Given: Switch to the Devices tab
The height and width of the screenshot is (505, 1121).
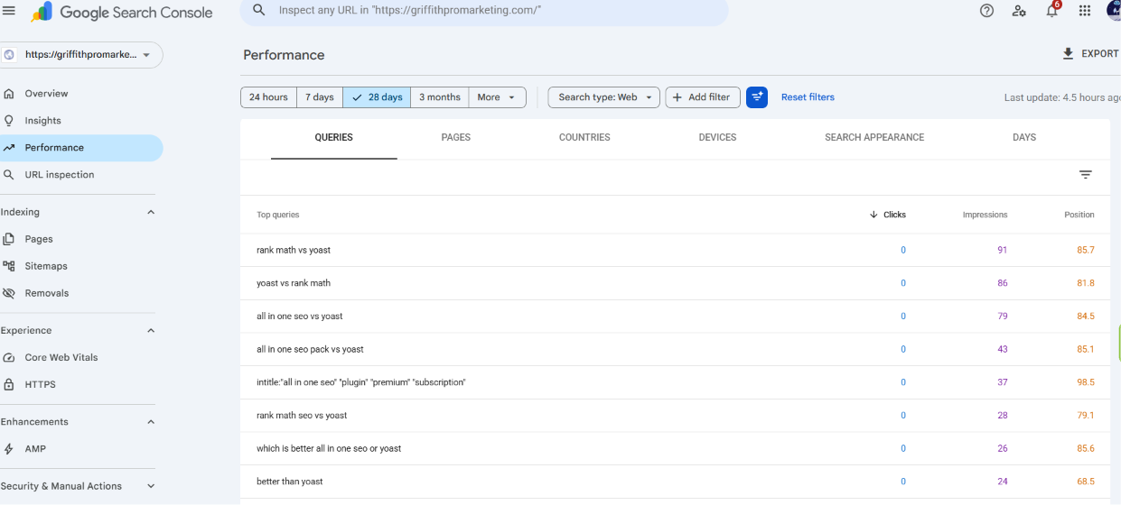Looking at the screenshot, I should [717, 138].
